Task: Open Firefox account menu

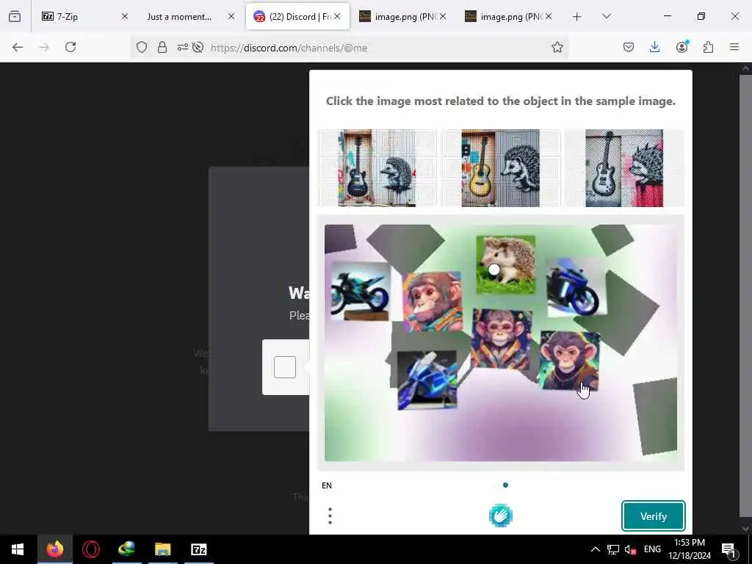Action: 682,47
